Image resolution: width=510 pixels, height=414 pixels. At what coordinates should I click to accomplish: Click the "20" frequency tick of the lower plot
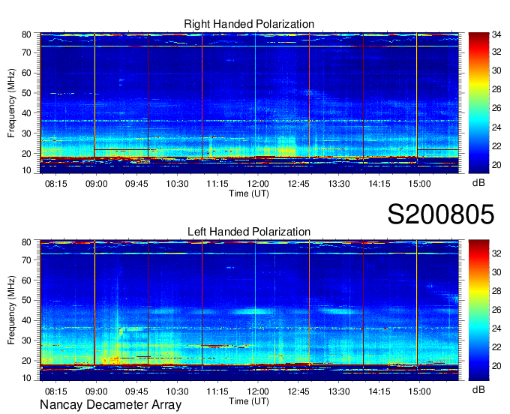coord(26,361)
